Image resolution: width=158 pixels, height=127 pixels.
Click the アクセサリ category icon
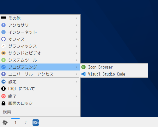click(3, 25)
